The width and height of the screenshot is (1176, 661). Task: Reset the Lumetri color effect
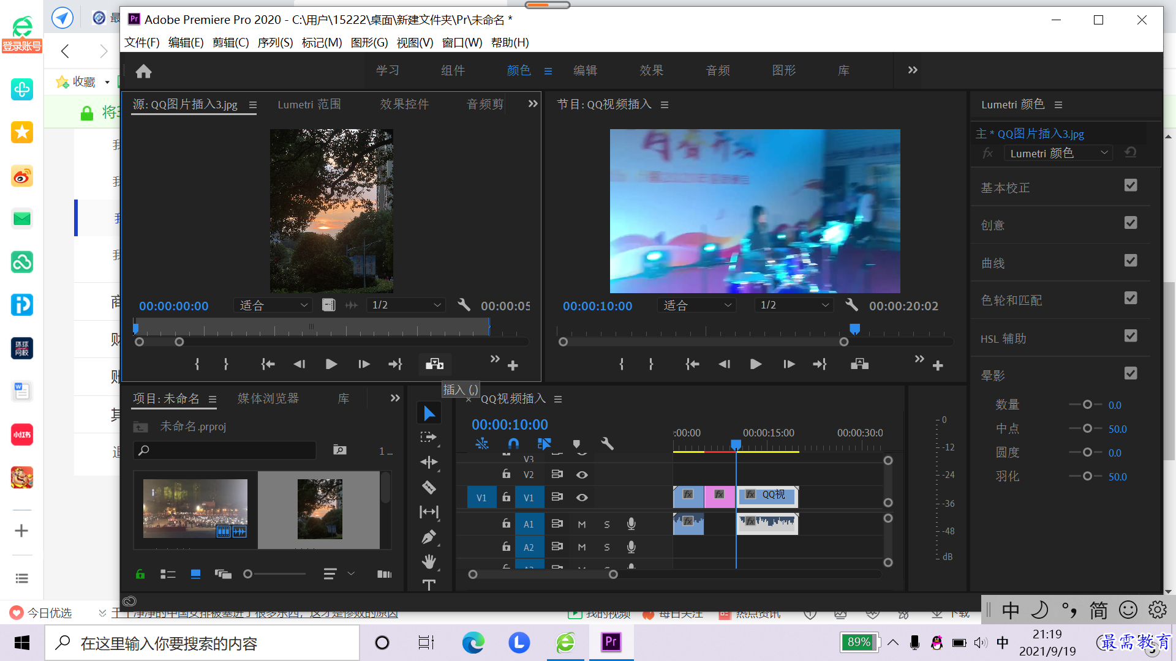pyautogui.click(x=1131, y=152)
